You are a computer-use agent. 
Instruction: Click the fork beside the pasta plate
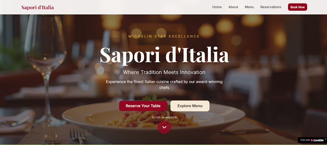point(77,135)
